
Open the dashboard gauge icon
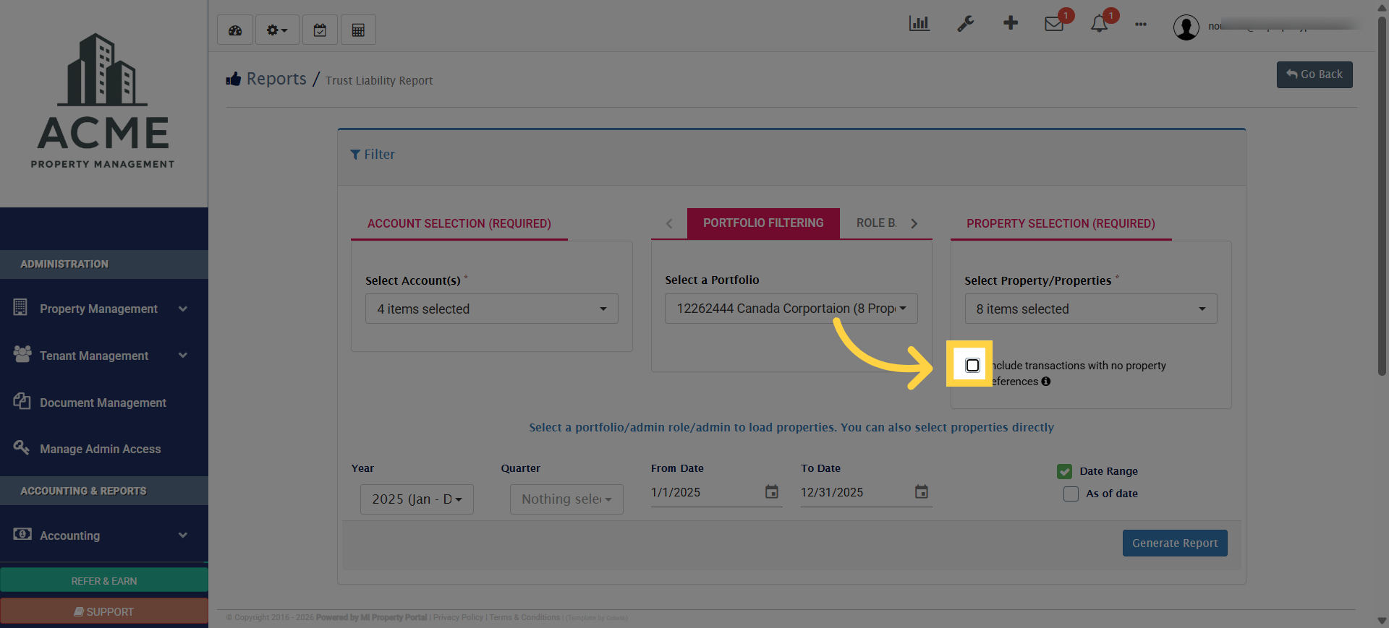click(x=235, y=30)
